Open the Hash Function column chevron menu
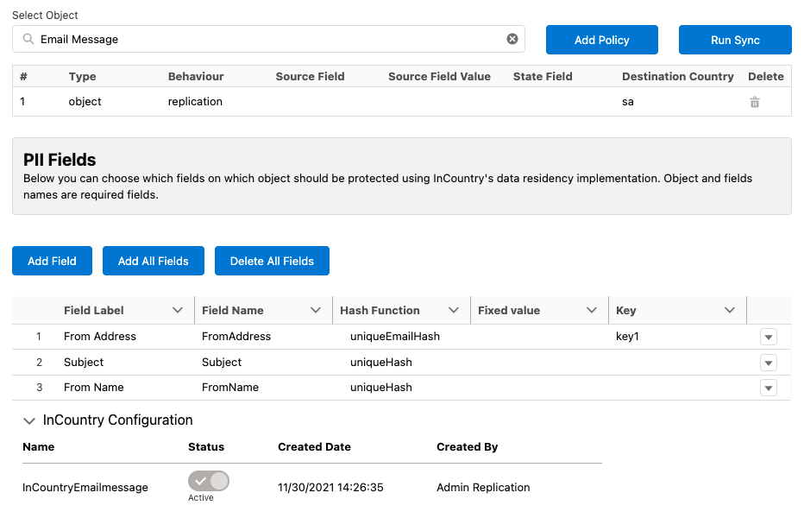This screenshot has height=518, width=804. (x=454, y=310)
